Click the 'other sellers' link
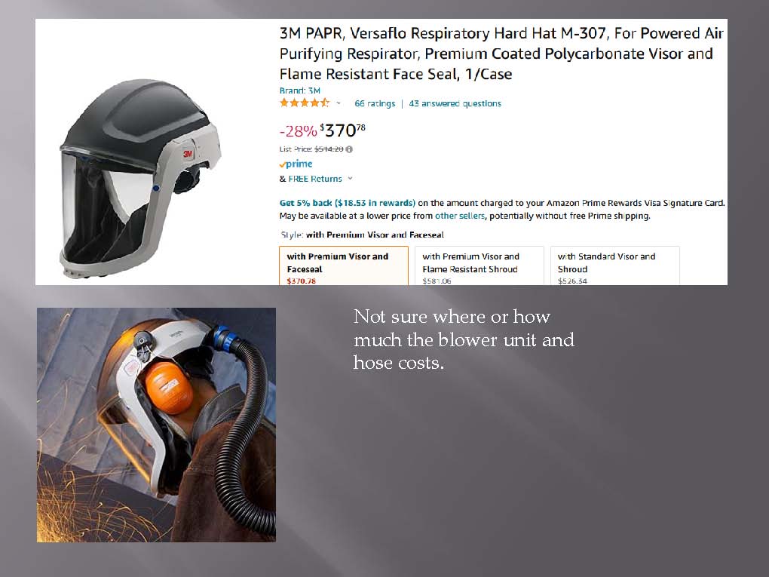This screenshot has height=577, width=769. pyautogui.click(x=460, y=216)
